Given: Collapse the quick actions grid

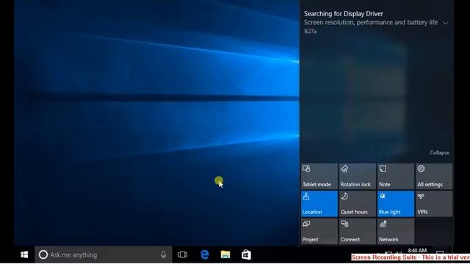Looking at the screenshot, I should pos(439,153).
